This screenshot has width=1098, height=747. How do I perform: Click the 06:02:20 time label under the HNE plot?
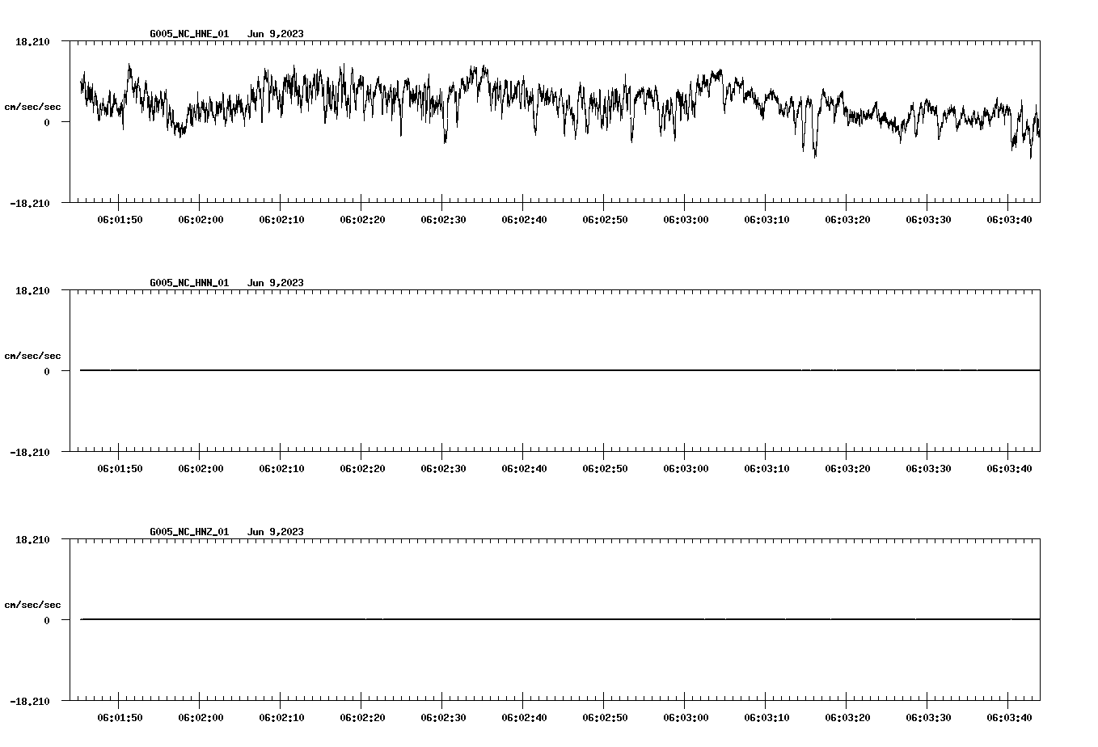[x=362, y=220]
